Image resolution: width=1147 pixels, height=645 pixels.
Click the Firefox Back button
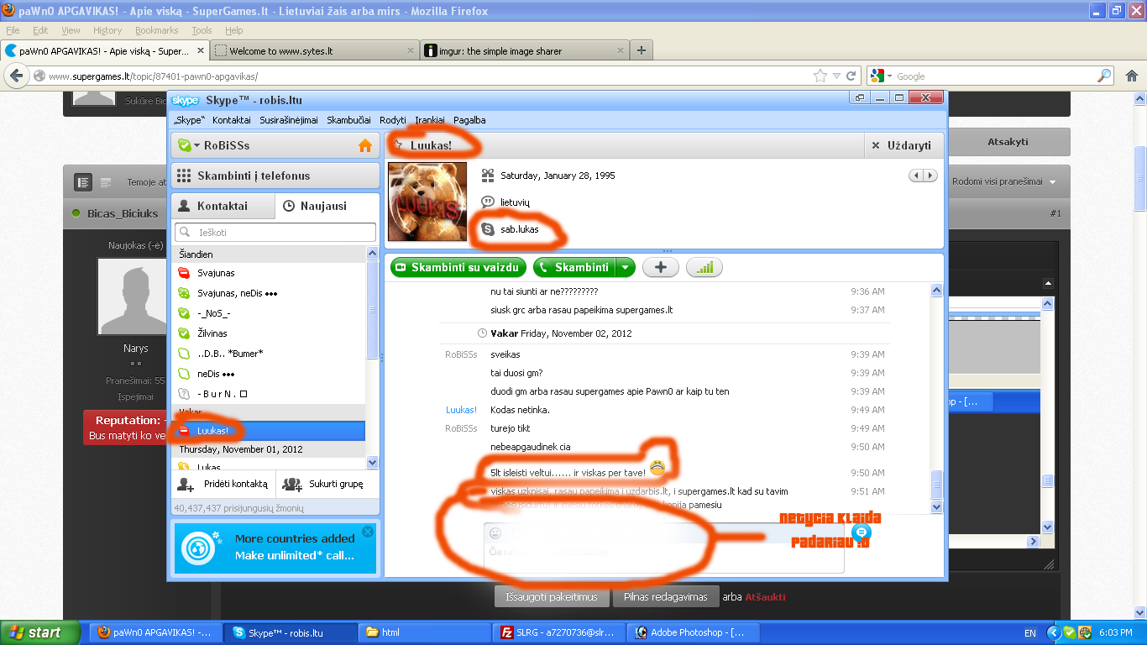(x=16, y=76)
